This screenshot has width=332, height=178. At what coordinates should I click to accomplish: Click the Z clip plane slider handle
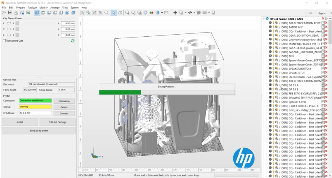(17, 35)
